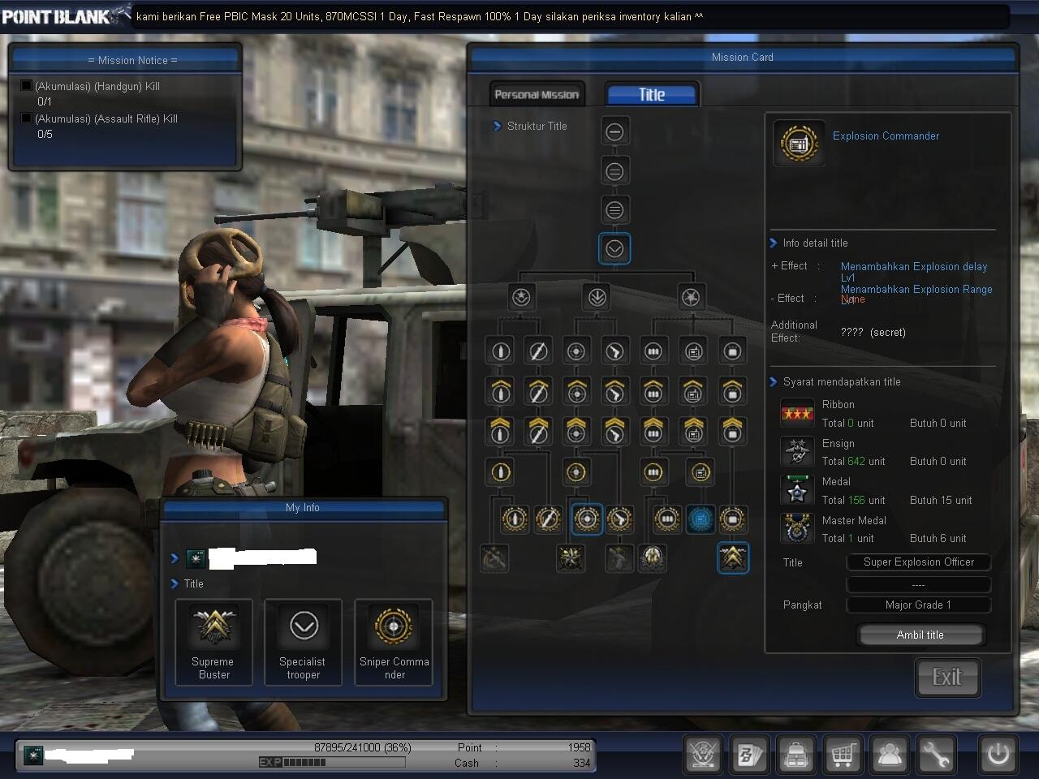Select the plain crosshair title without chevrons
1039x779 pixels.
click(576, 351)
